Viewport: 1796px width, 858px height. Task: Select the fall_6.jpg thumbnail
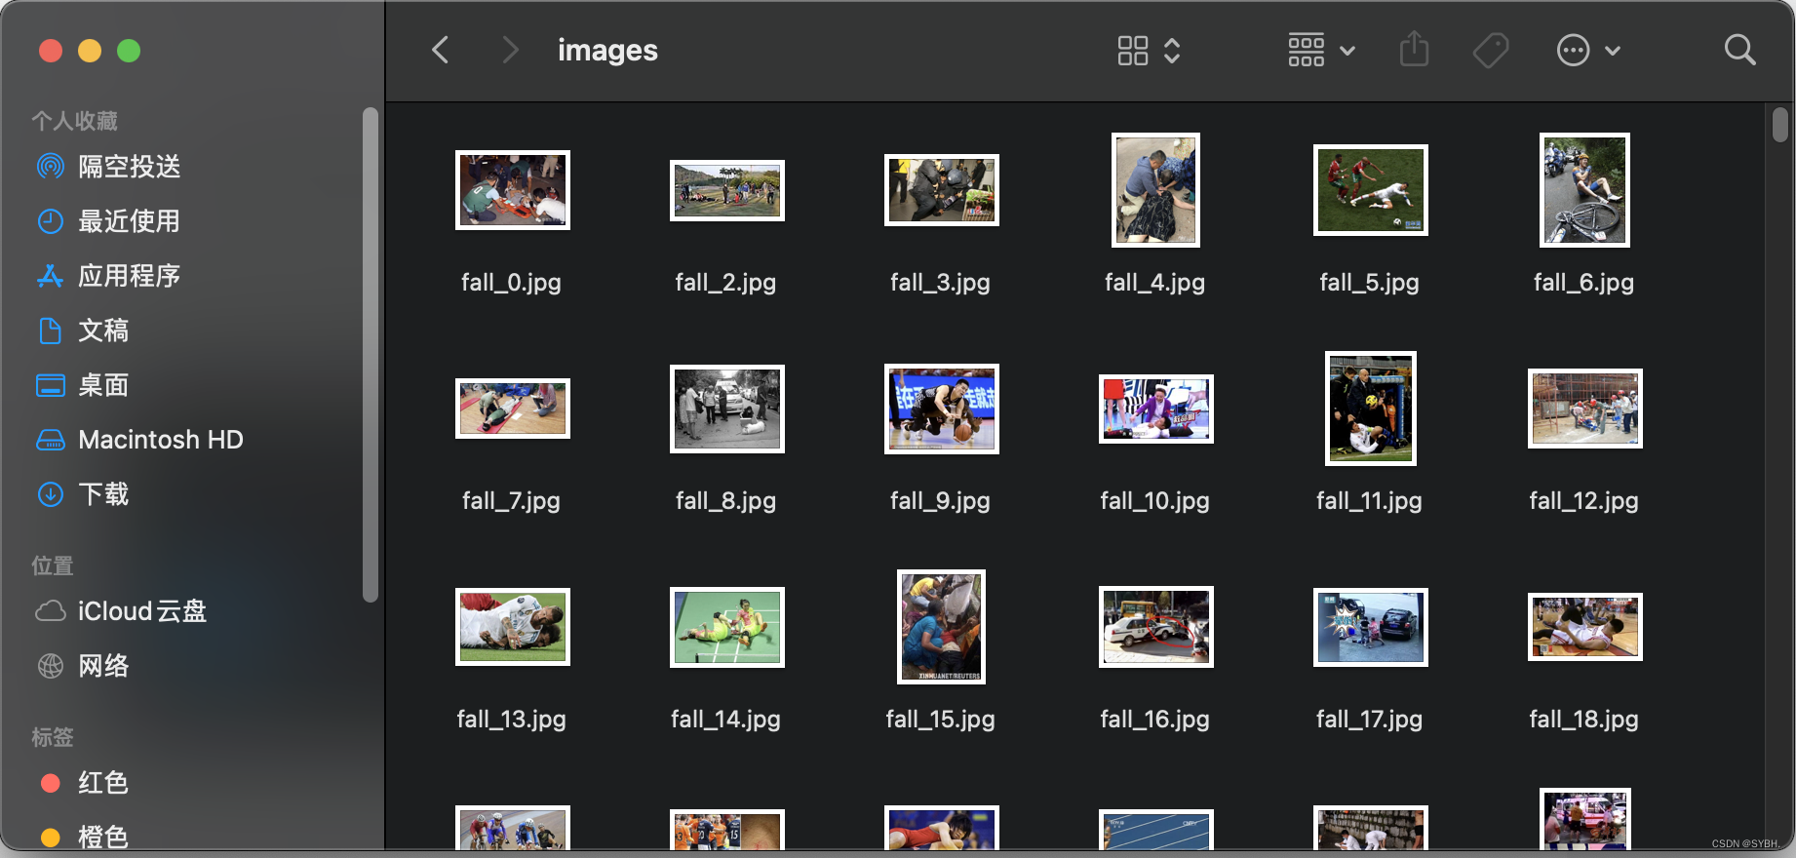1585,190
